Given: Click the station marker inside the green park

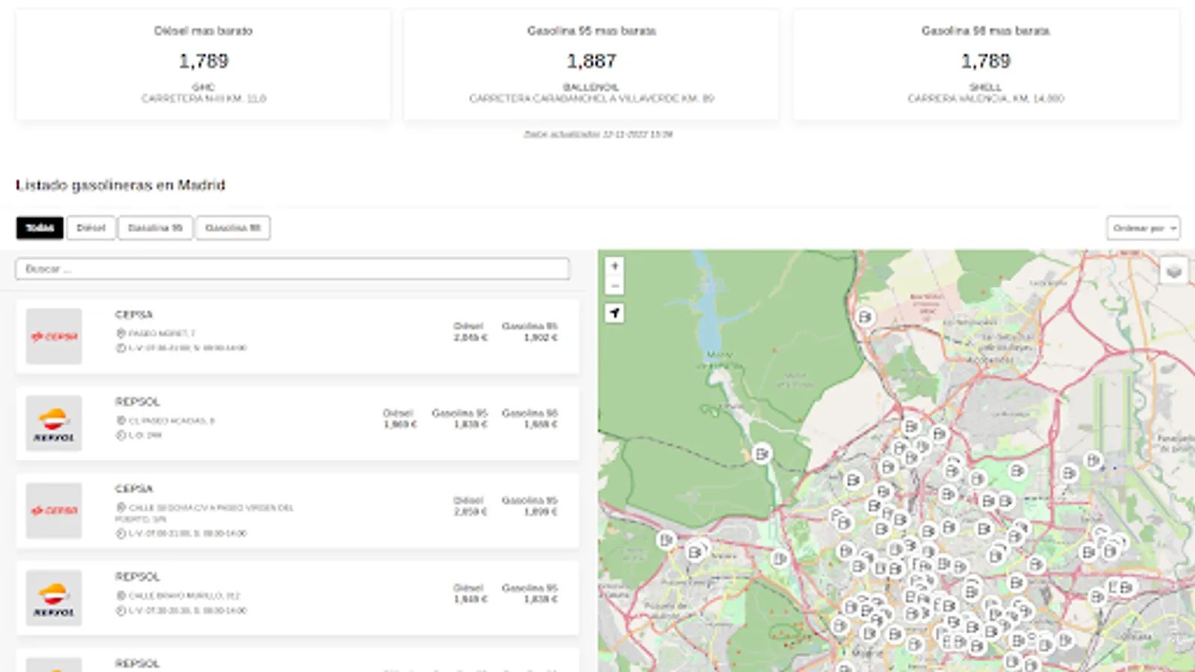Looking at the screenshot, I should point(761,453).
